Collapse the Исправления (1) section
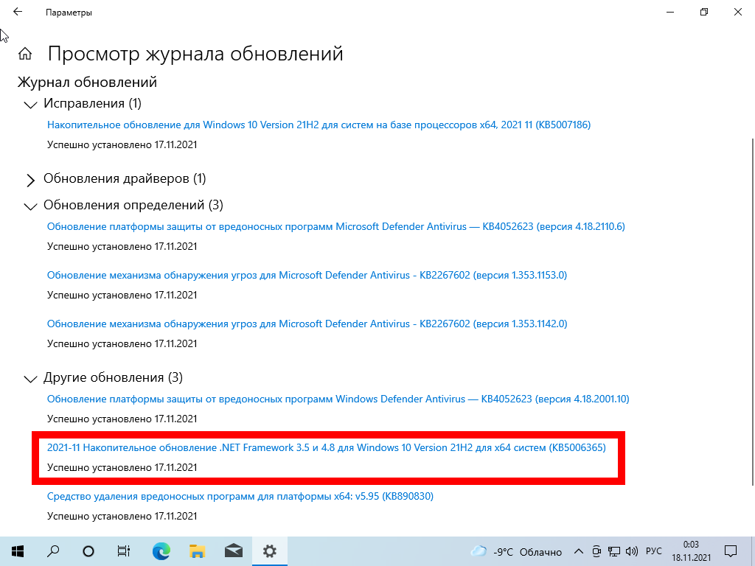Viewport: 755px width, 566px height. (30, 105)
